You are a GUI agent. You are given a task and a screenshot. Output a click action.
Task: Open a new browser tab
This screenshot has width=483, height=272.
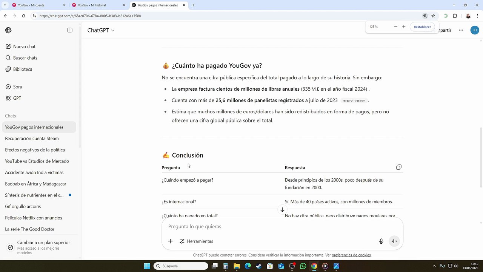tap(193, 5)
